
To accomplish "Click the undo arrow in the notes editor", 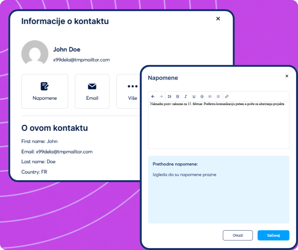I will pos(153,96).
